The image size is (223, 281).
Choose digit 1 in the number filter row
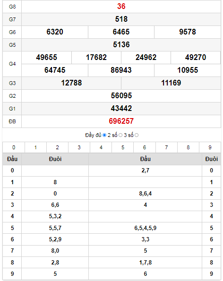[x=35, y=147]
